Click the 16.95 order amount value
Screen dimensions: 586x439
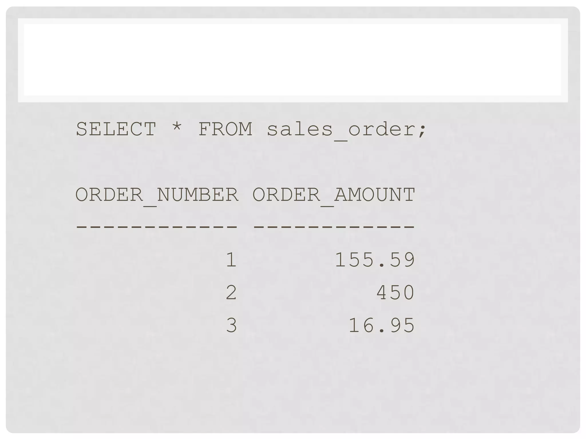(x=381, y=325)
